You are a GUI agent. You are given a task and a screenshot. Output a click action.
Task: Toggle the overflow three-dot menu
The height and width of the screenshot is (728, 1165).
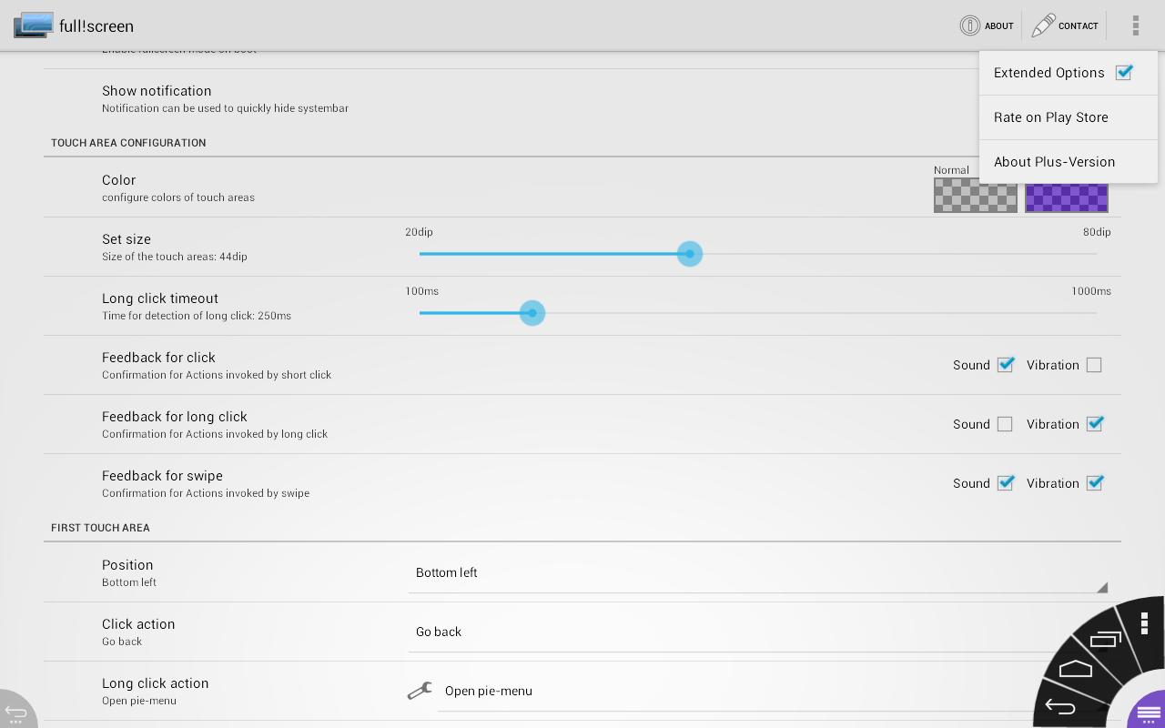point(1135,25)
